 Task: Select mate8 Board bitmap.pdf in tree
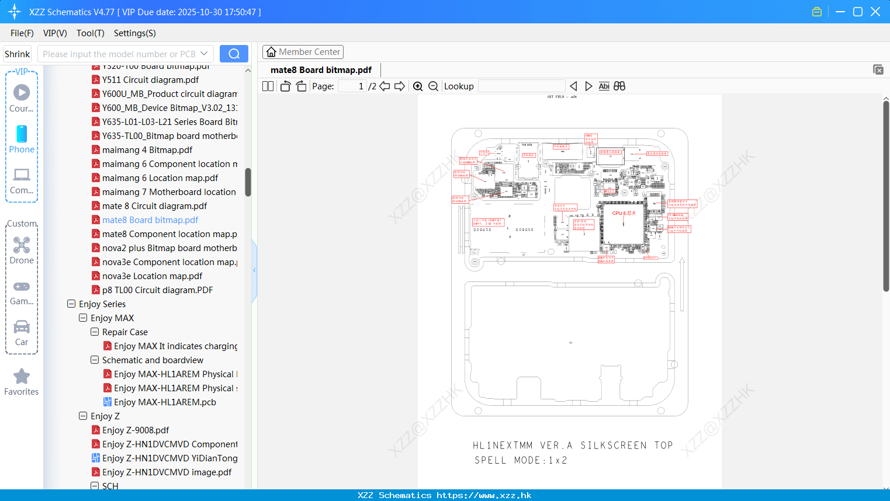click(x=150, y=220)
